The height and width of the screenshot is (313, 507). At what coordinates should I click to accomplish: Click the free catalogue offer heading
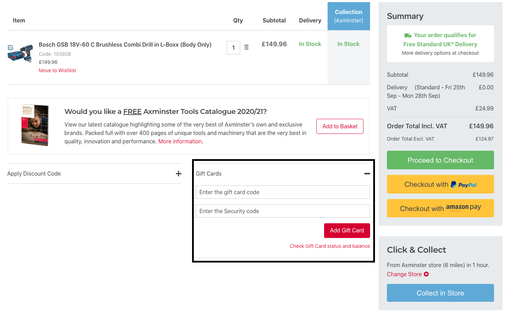pos(166,111)
